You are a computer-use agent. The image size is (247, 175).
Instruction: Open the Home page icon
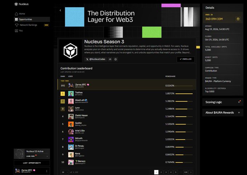click(x=16, y=14)
